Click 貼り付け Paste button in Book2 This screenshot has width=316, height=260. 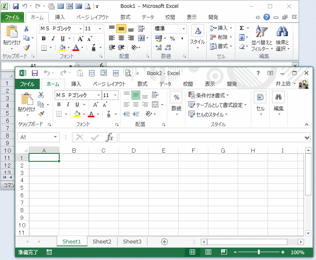(27, 104)
